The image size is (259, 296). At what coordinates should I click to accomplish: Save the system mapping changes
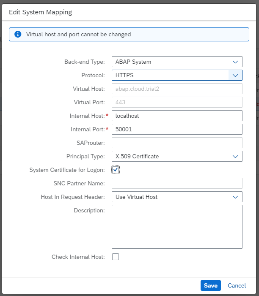pos(211,285)
